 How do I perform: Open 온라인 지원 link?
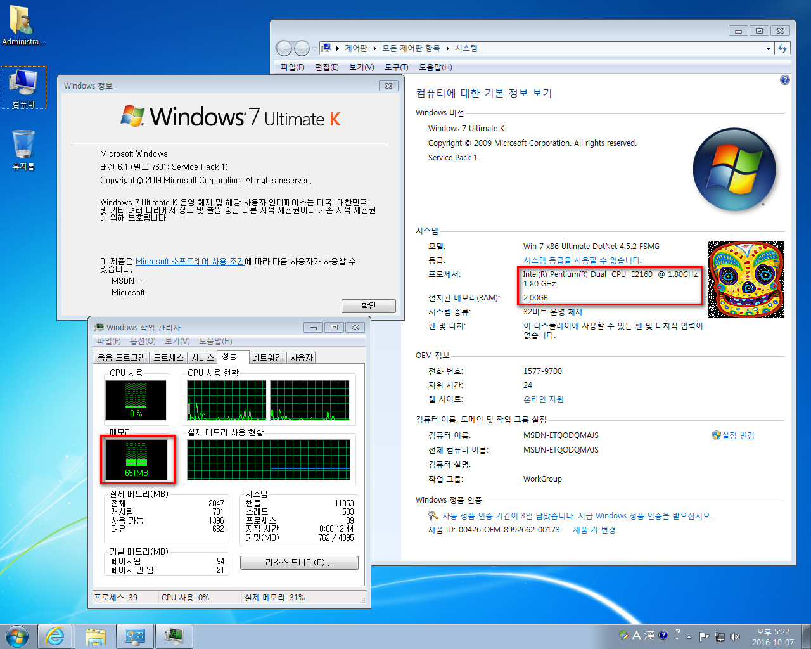[x=544, y=399]
